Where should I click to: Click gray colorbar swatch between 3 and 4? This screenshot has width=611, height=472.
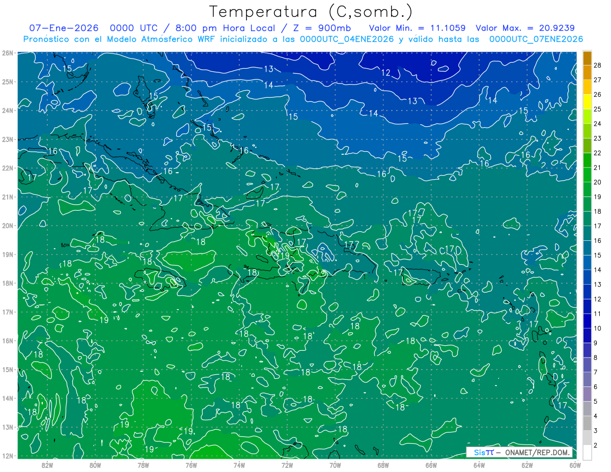(x=587, y=423)
